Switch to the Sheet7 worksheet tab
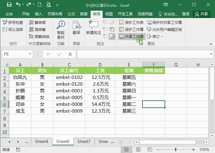 tap(84, 141)
